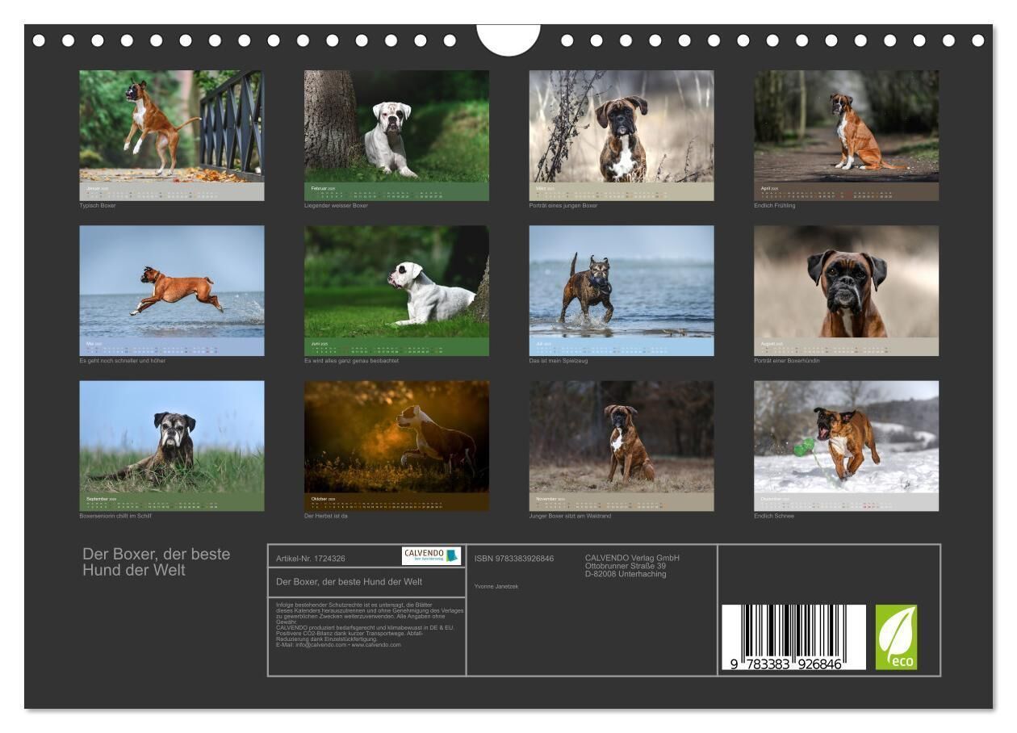Click the CALVENDO logo badge
The height and width of the screenshot is (733, 1017).
431,556
